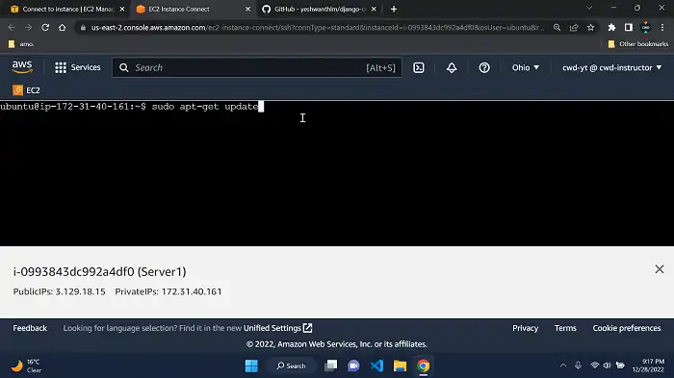Close the Server1 instance info panel

tap(660, 269)
